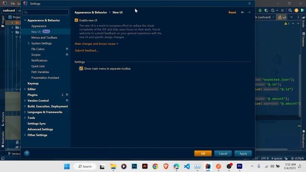This screenshot has height=172, width=306.
Task: Click run with coverage icon in IDE toolbar
Action: click(x=266, y=11)
